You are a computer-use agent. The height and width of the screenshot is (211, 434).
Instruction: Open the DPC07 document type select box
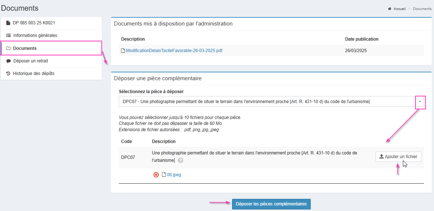266,102
